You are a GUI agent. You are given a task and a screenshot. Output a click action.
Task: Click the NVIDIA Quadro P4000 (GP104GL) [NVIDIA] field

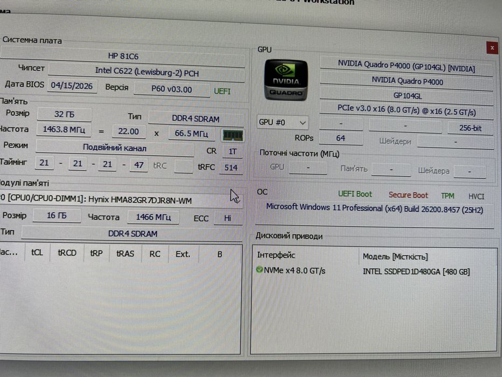(406, 66)
